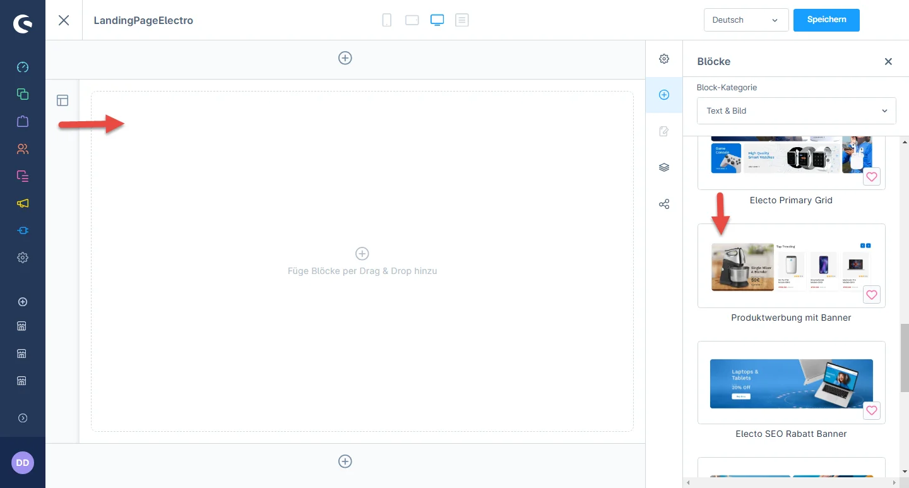Open page settings gear in editor sidebar

click(x=664, y=59)
